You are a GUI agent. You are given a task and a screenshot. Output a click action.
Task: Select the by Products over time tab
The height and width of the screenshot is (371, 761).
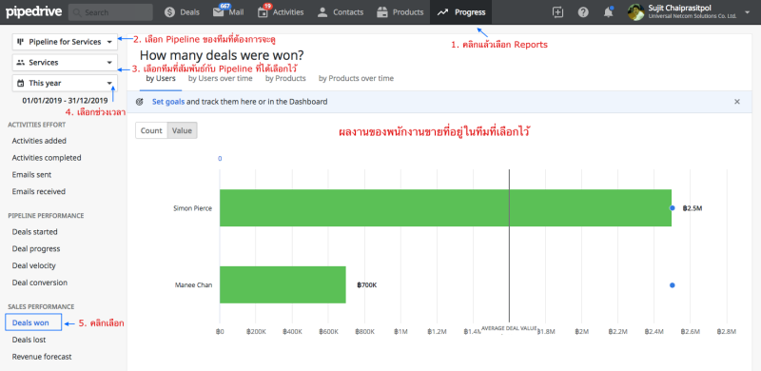356,78
